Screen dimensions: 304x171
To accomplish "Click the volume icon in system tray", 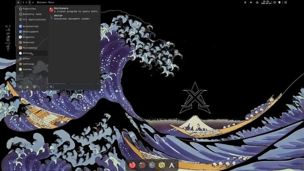I will coord(251,2).
